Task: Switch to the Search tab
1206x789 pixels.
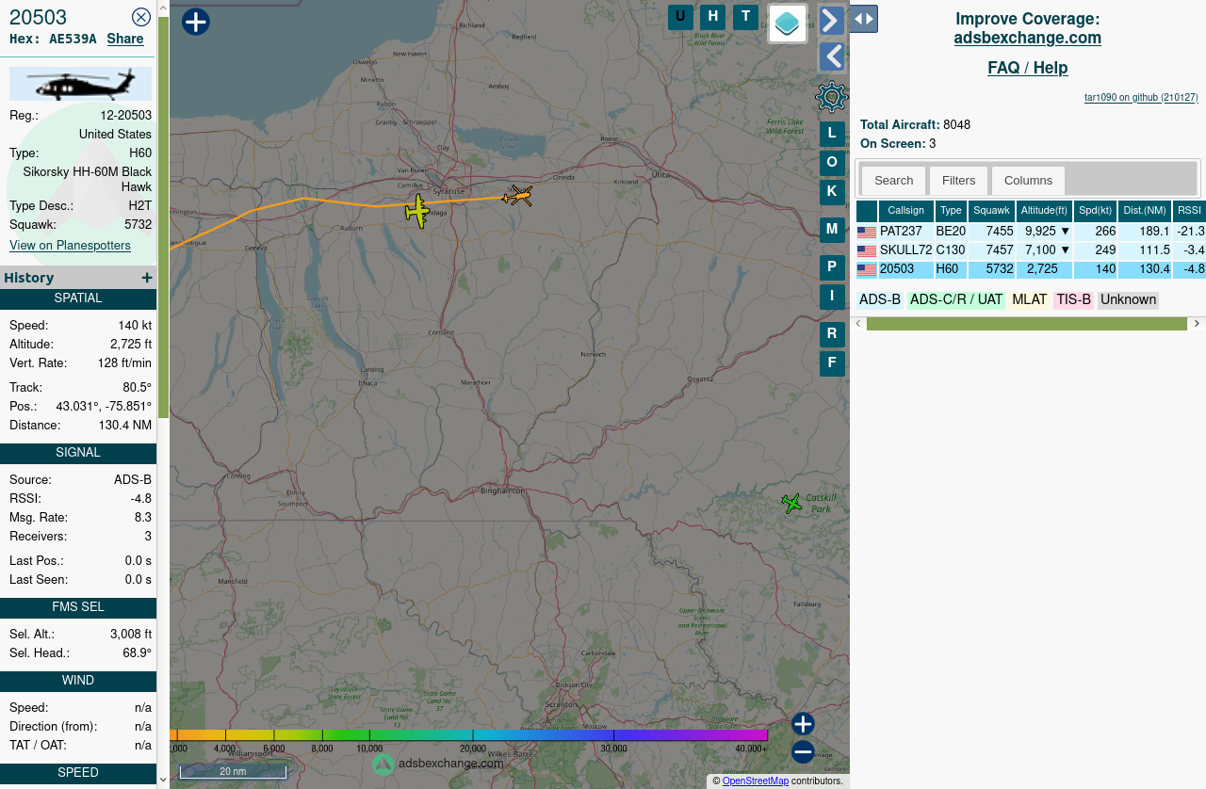Action: point(893,181)
